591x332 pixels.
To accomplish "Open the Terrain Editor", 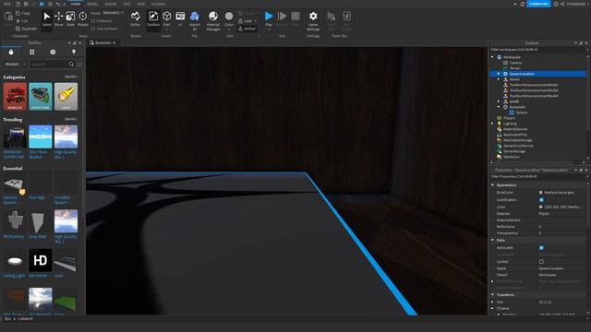I will click(136, 18).
